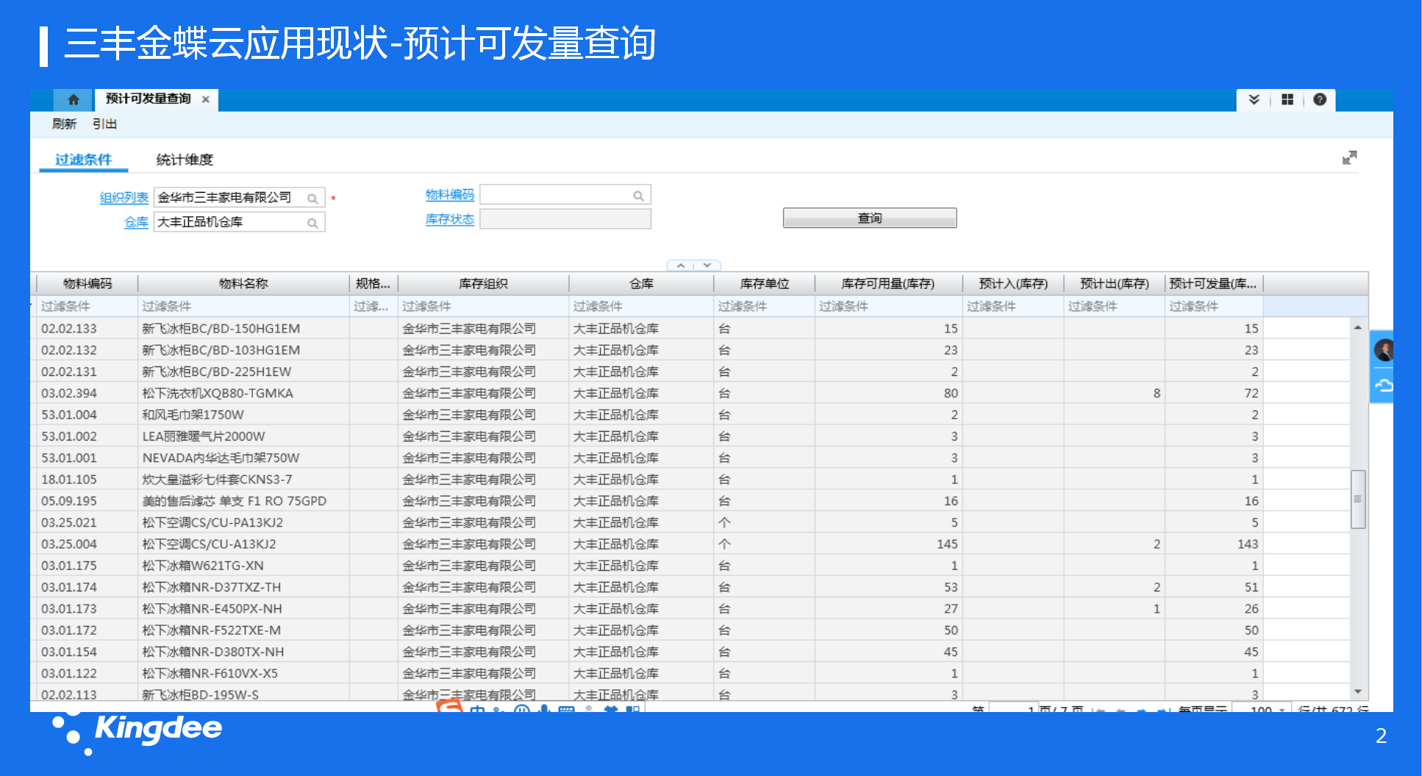Click the 库存单位 column header
The height and width of the screenshot is (776, 1422).
[765, 284]
